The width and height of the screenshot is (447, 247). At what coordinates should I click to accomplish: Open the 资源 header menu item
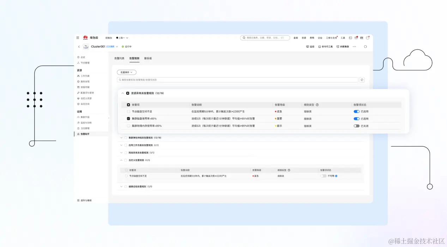click(x=304, y=38)
